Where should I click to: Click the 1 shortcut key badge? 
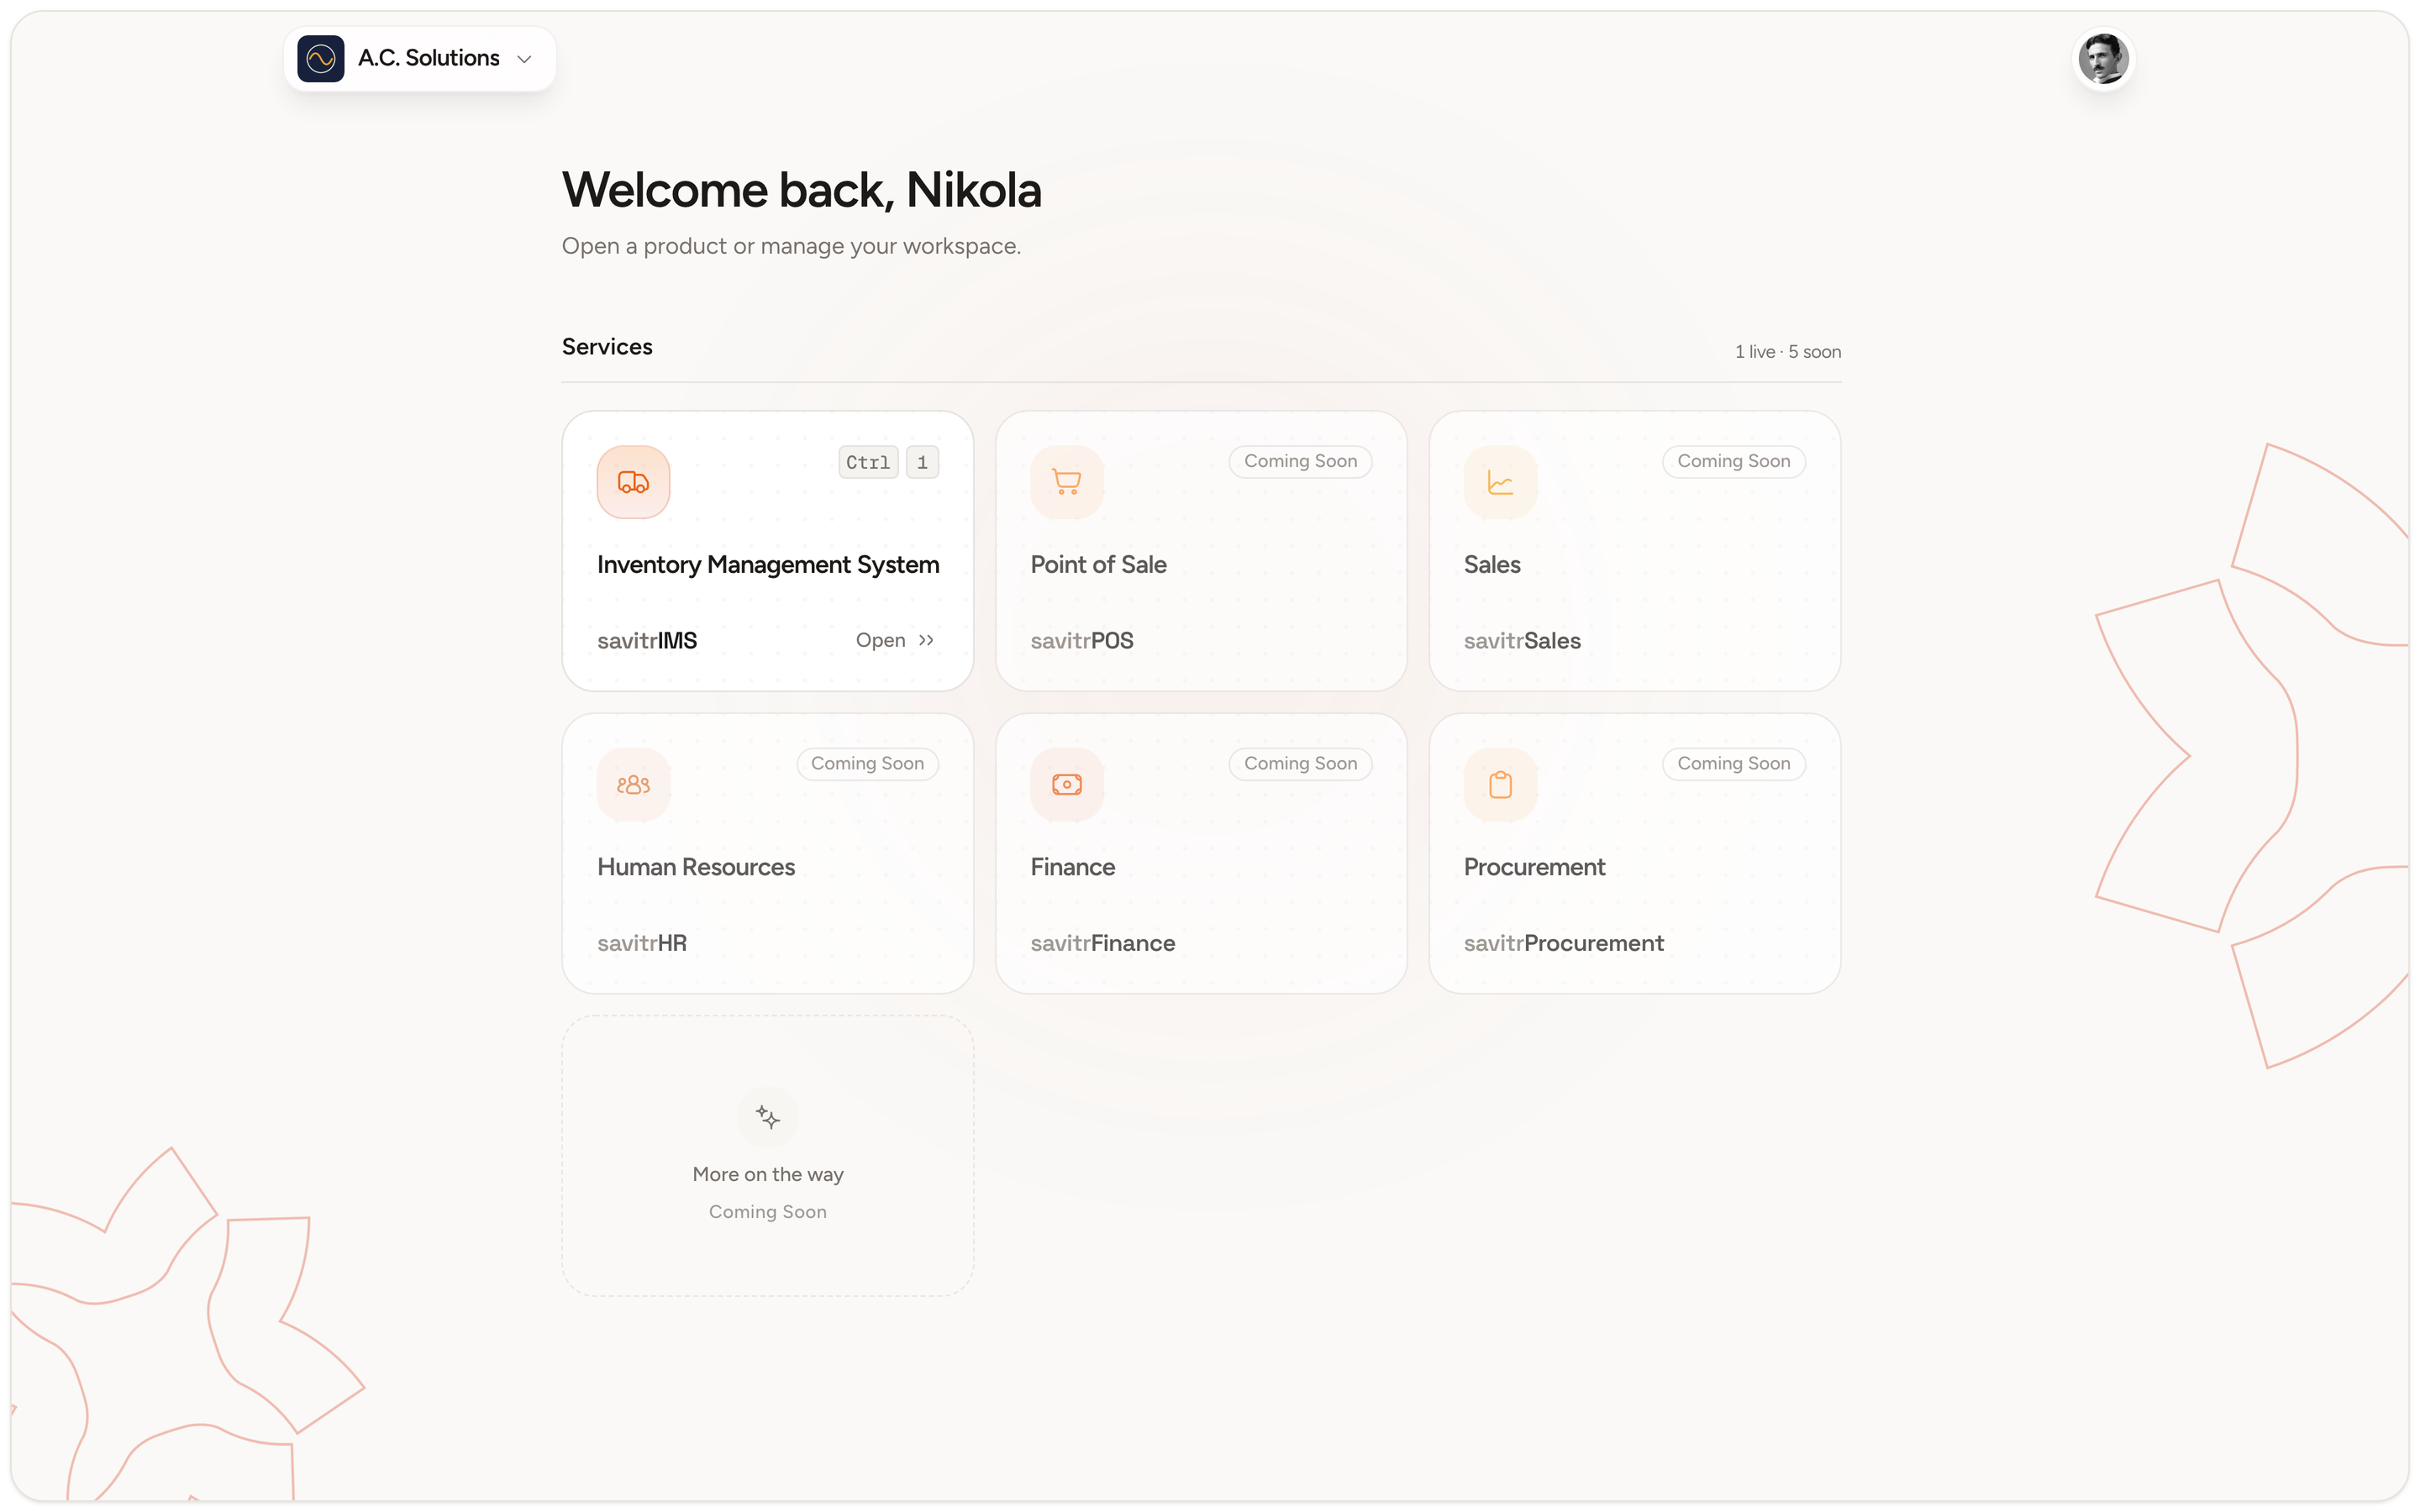(x=922, y=462)
